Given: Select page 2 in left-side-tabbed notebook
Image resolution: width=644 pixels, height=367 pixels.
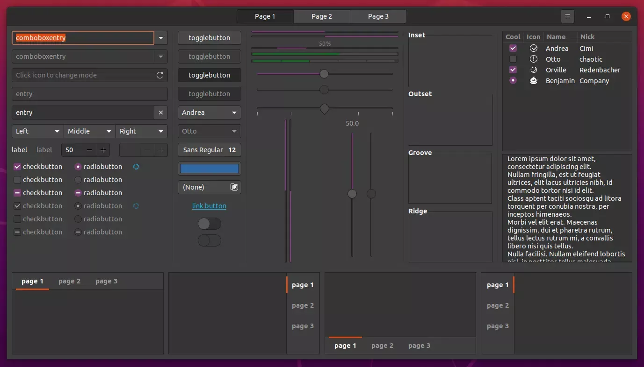Looking at the screenshot, I should coord(498,305).
